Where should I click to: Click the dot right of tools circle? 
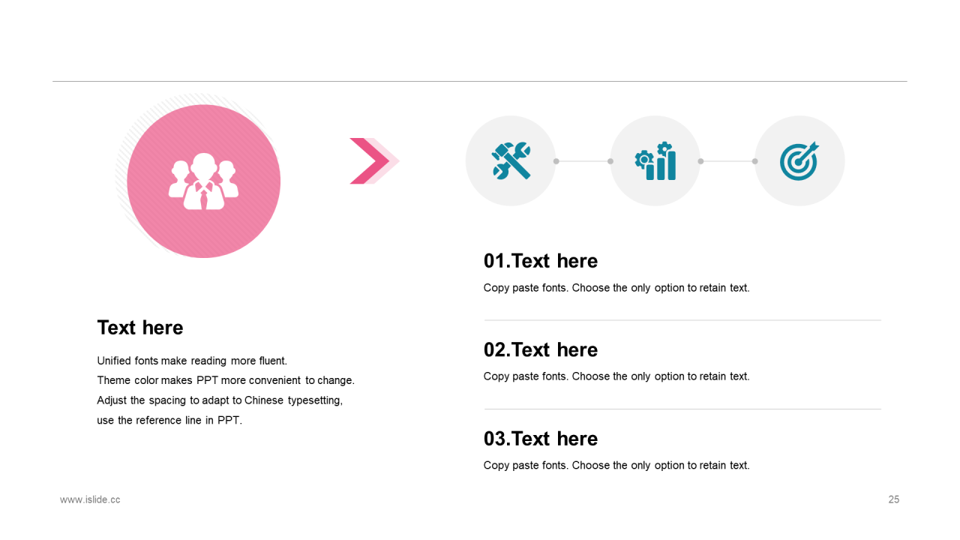pyautogui.click(x=556, y=161)
